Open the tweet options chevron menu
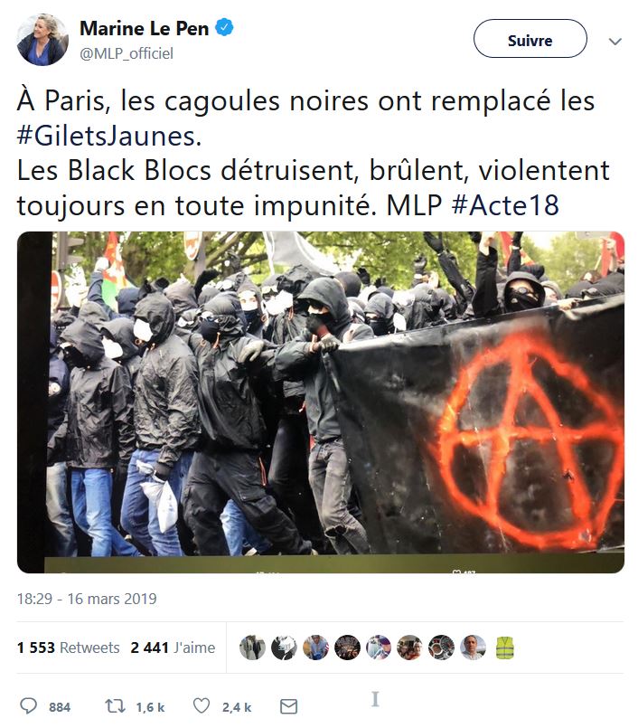The height and width of the screenshot is (728, 638). pos(615,42)
